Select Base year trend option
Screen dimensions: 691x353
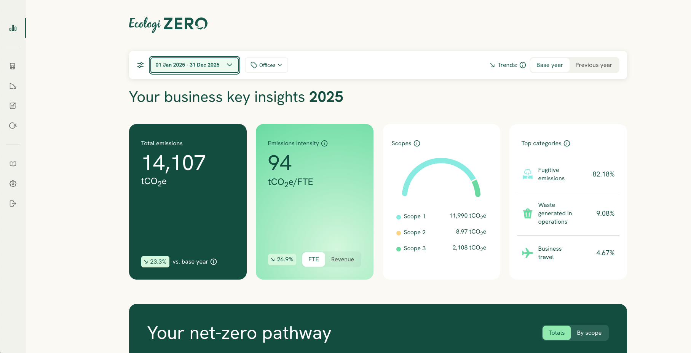click(x=550, y=65)
